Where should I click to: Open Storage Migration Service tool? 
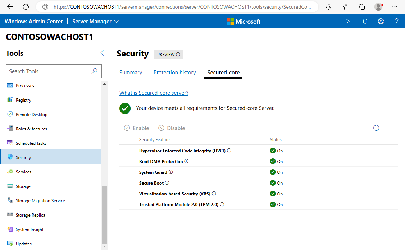click(40, 201)
